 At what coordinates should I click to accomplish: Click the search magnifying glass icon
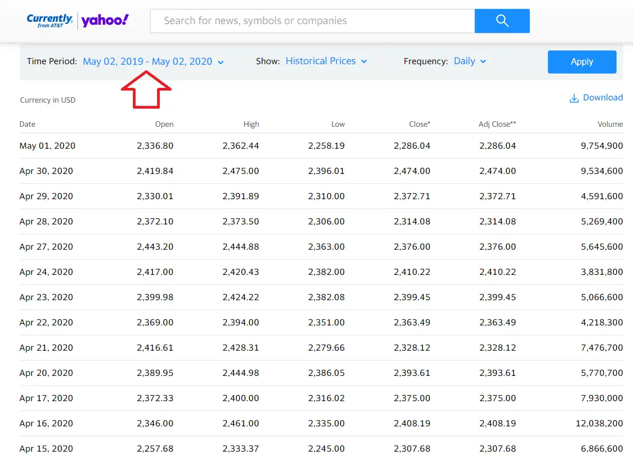[x=501, y=20]
